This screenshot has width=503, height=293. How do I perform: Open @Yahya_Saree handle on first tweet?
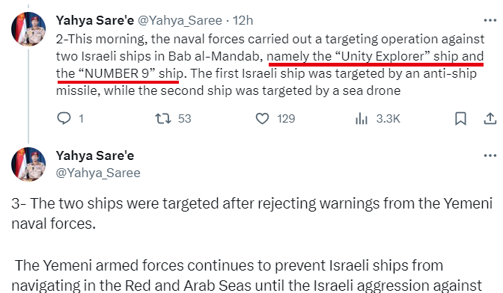click(180, 20)
